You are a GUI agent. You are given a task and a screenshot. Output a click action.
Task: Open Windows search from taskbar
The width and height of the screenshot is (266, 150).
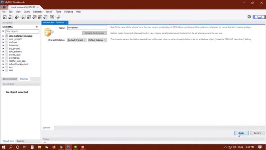point(11,147)
